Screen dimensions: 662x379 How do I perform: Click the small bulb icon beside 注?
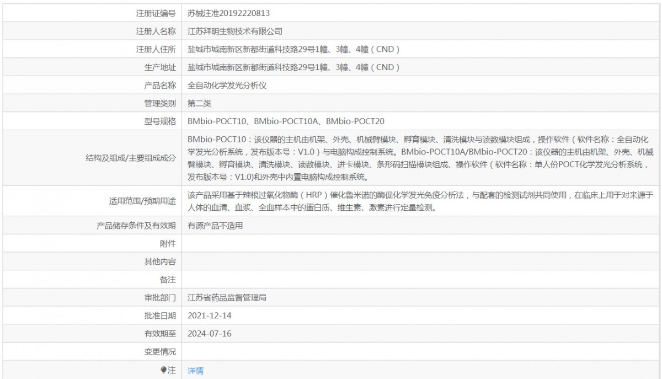(x=164, y=370)
